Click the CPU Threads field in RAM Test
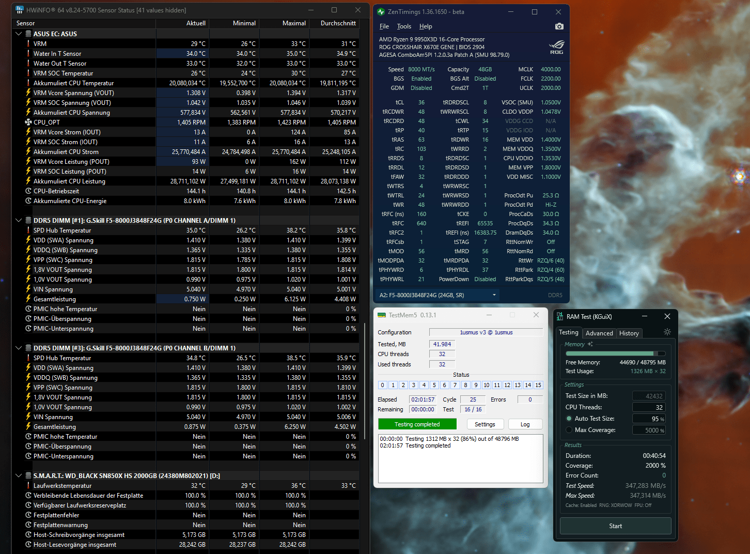This screenshot has width=750, height=554. [x=649, y=407]
